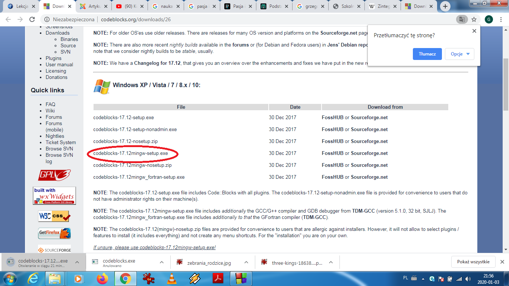This screenshot has width=509, height=286.
Task: Open the Nightlies quick link
Action: (x=55, y=136)
